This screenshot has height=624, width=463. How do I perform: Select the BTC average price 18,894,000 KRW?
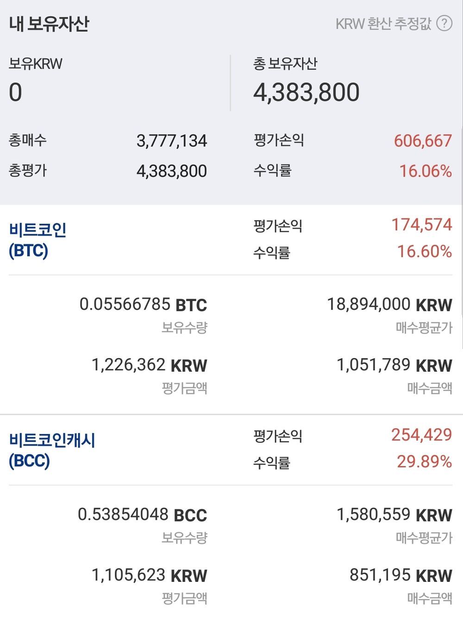389,304
